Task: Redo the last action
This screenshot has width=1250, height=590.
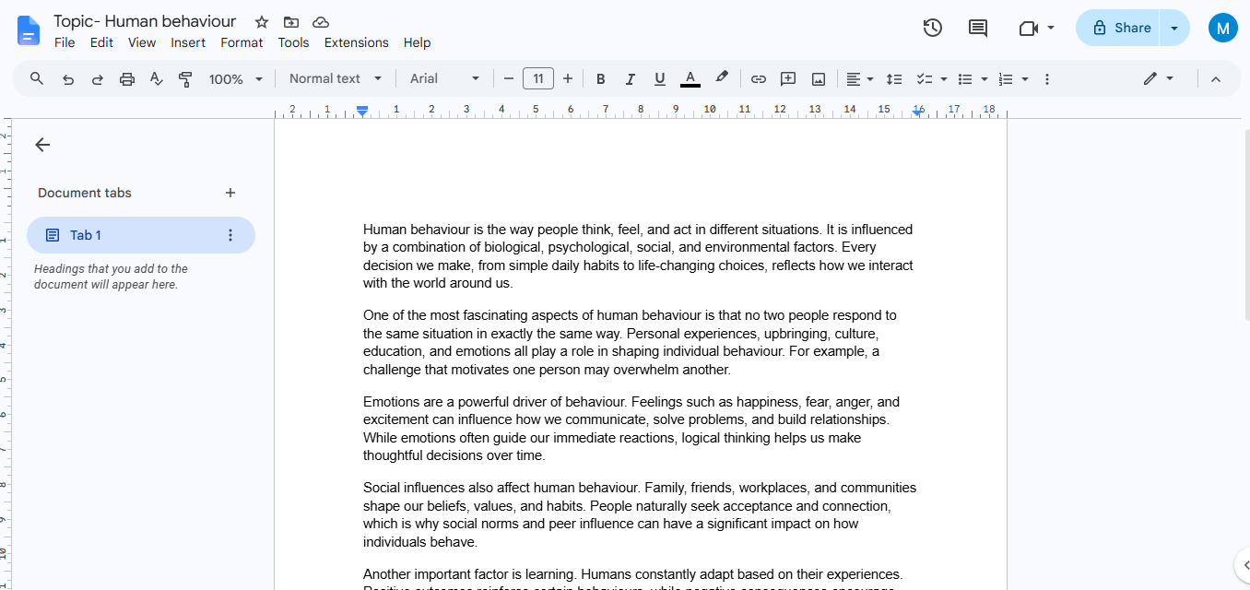Action: [x=98, y=79]
